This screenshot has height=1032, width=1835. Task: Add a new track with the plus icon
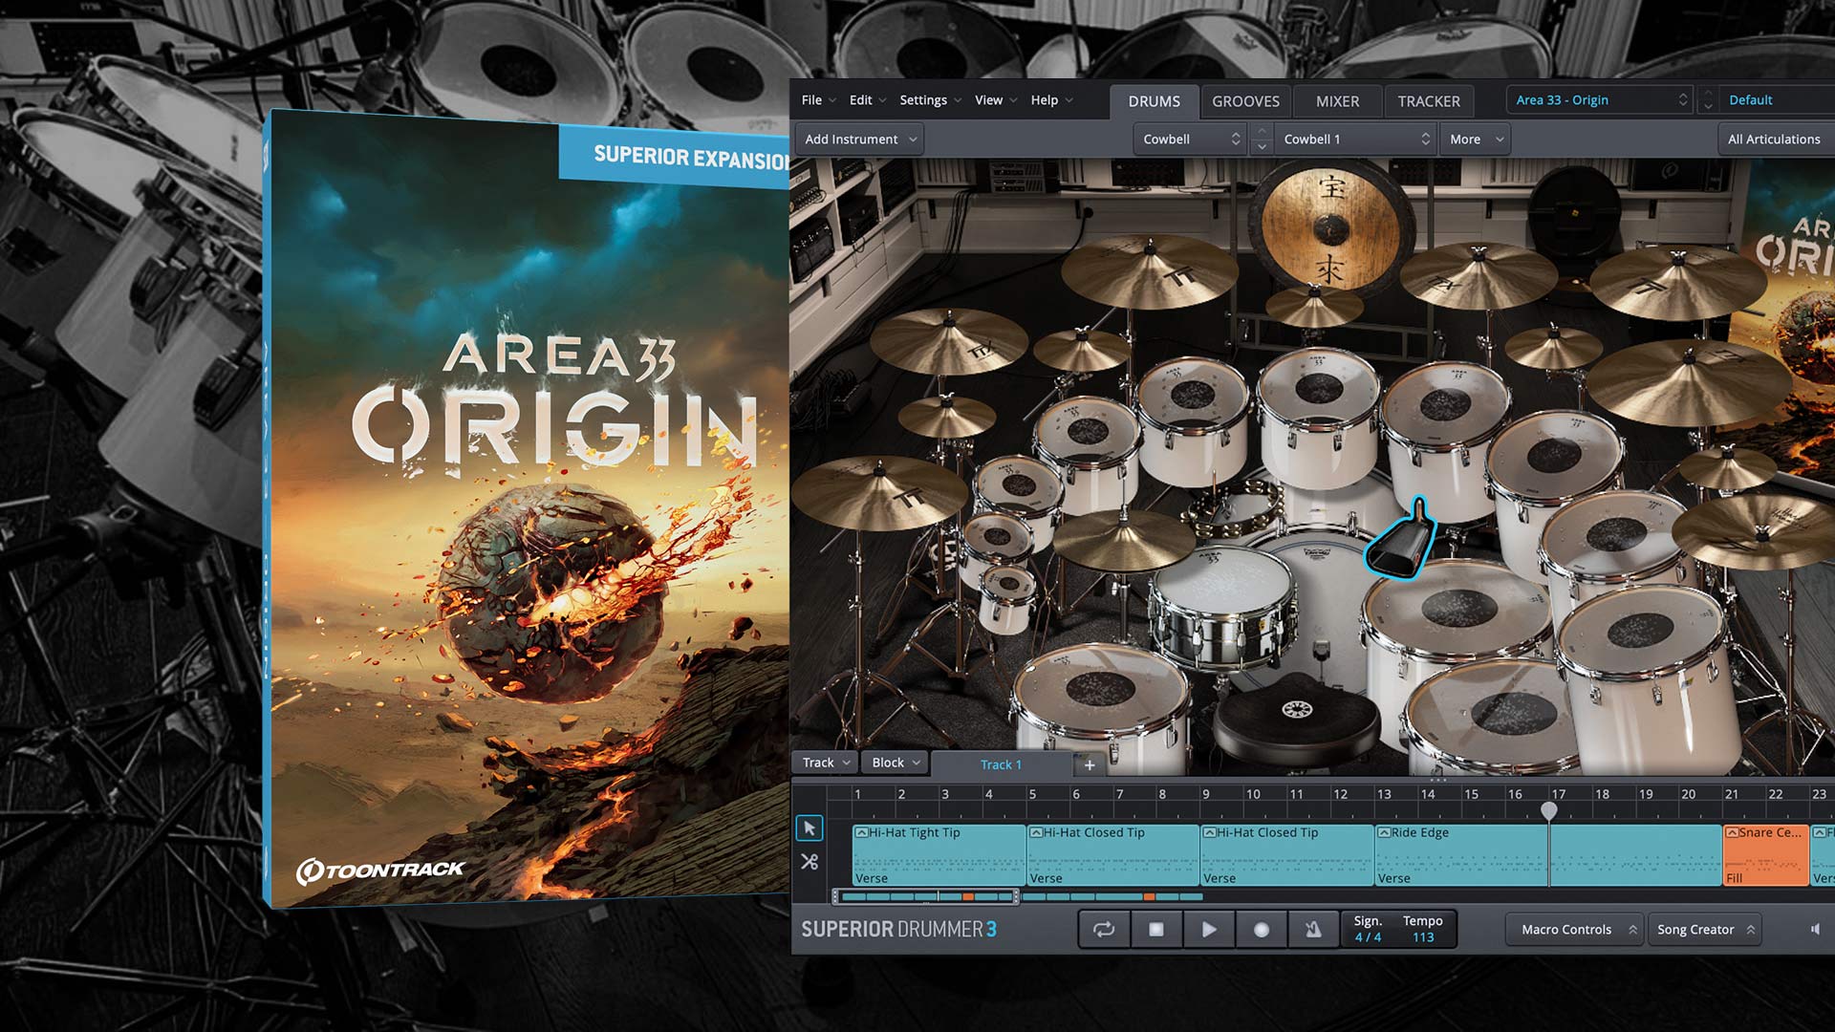click(1090, 764)
